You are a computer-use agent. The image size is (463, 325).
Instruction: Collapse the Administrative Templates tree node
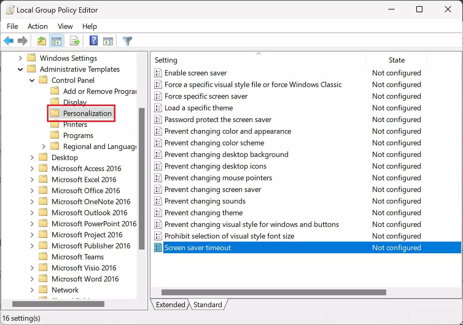20,69
